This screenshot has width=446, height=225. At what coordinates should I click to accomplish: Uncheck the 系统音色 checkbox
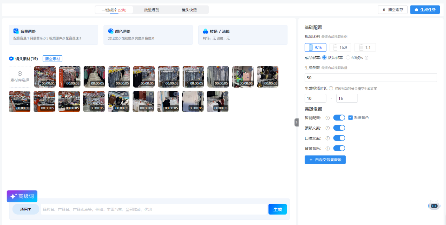(x=351, y=118)
